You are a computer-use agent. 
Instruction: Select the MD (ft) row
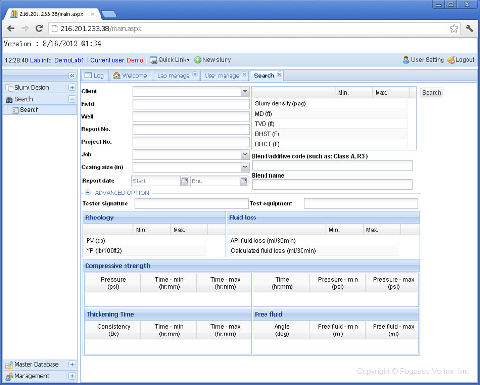(329, 114)
